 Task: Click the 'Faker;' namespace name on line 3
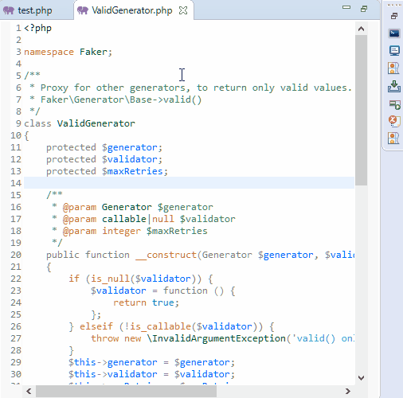pos(96,52)
